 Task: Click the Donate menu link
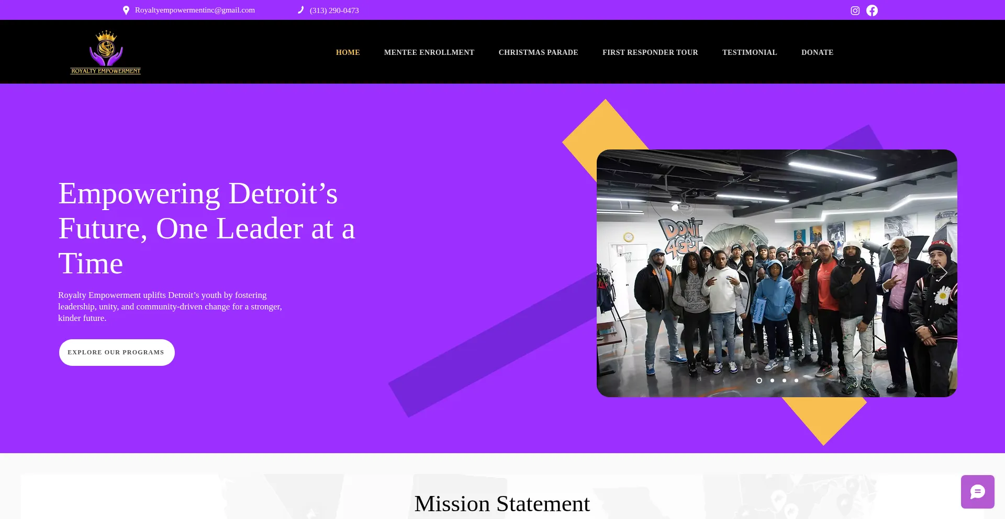[x=817, y=52]
